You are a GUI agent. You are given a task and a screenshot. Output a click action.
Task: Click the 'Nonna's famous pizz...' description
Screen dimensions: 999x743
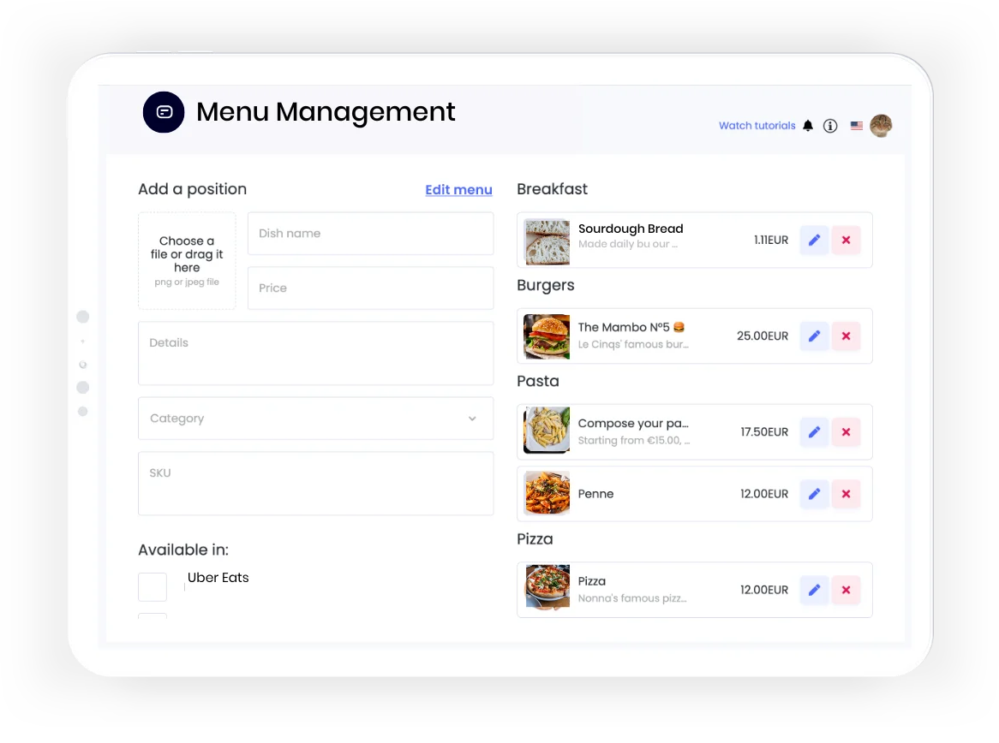click(x=632, y=598)
